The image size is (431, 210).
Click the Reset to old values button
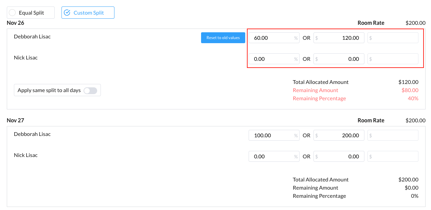223,38
